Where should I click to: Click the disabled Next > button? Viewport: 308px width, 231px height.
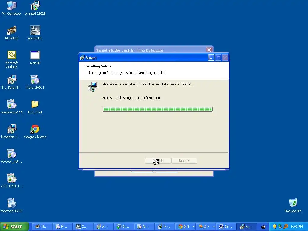[184, 161]
